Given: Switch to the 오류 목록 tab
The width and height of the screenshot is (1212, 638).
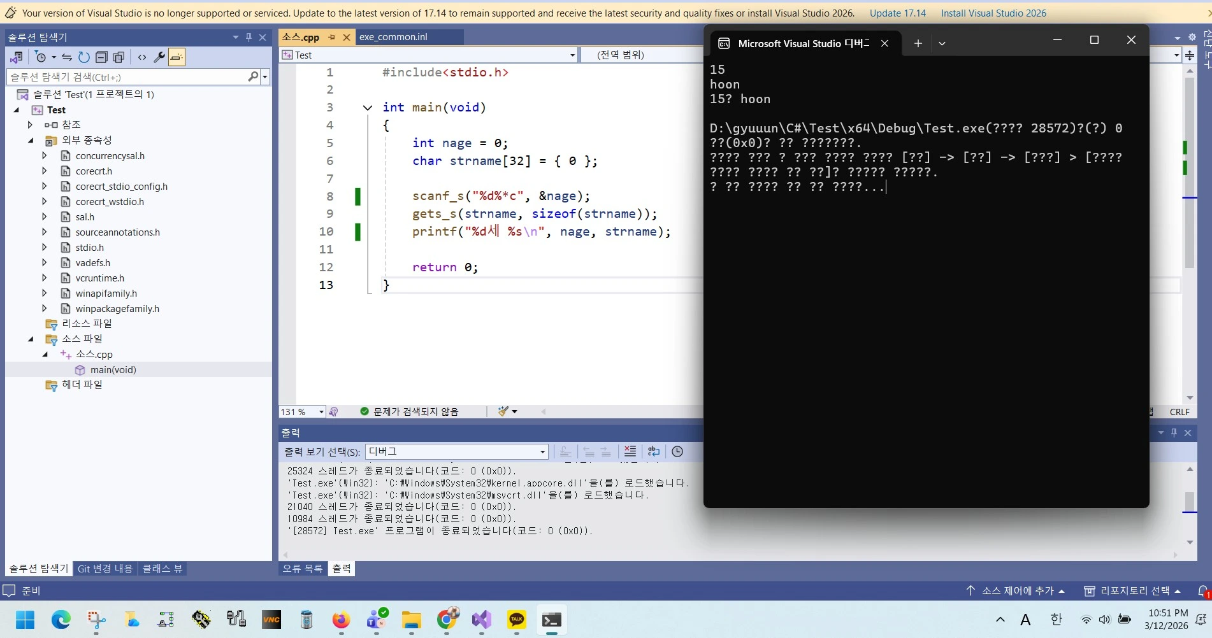Looking at the screenshot, I should (302, 569).
